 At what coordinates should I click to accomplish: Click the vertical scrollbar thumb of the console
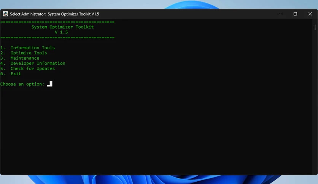click(315, 27)
